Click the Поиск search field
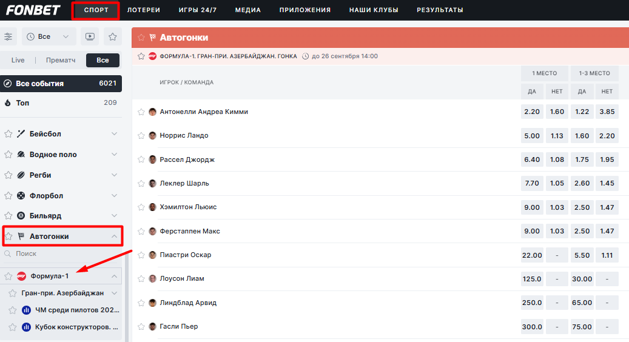 (x=62, y=253)
